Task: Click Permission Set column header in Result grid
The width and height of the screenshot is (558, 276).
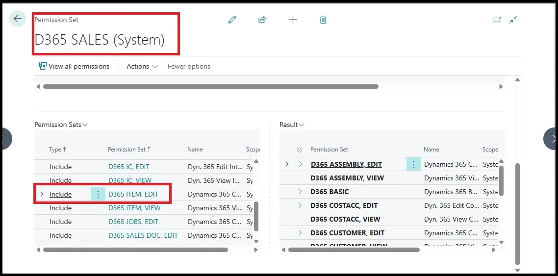Action: pos(329,150)
